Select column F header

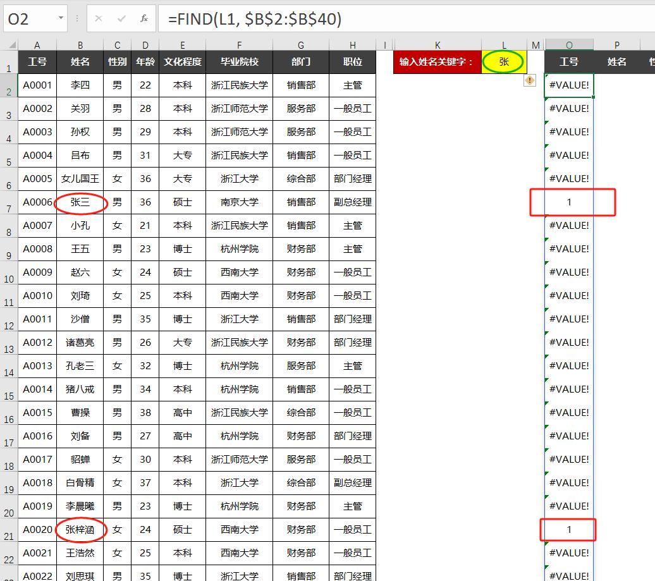(240, 45)
